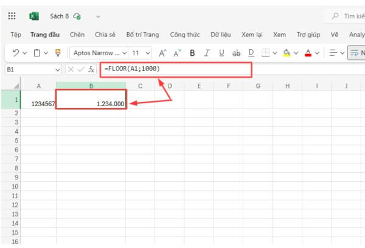Open the Tệp menu
365x248 pixels.
pos(16,35)
